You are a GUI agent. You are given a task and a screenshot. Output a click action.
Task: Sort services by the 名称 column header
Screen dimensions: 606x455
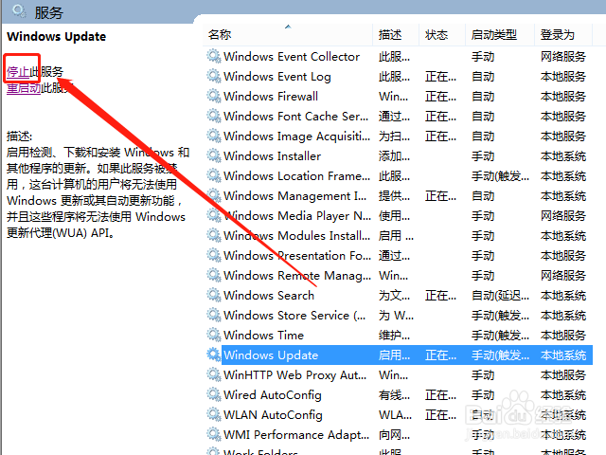(x=287, y=35)
